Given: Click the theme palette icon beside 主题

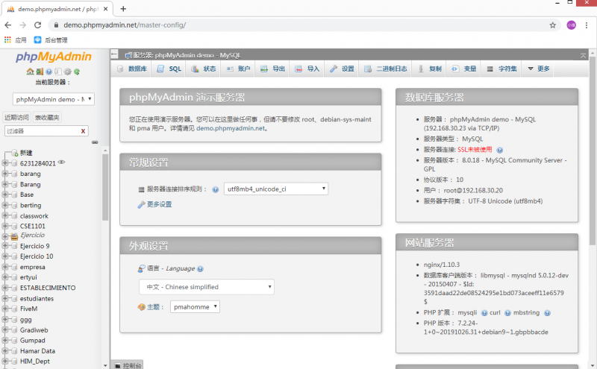Looking at the screenshot, I should point(142,307).
